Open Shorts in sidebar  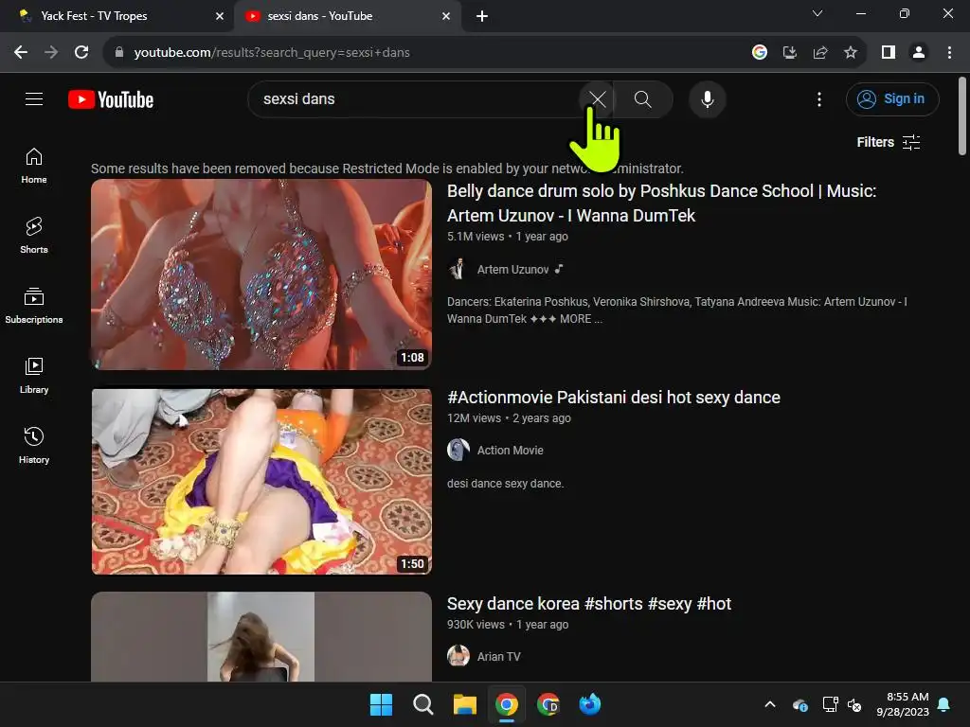[34, 236]
